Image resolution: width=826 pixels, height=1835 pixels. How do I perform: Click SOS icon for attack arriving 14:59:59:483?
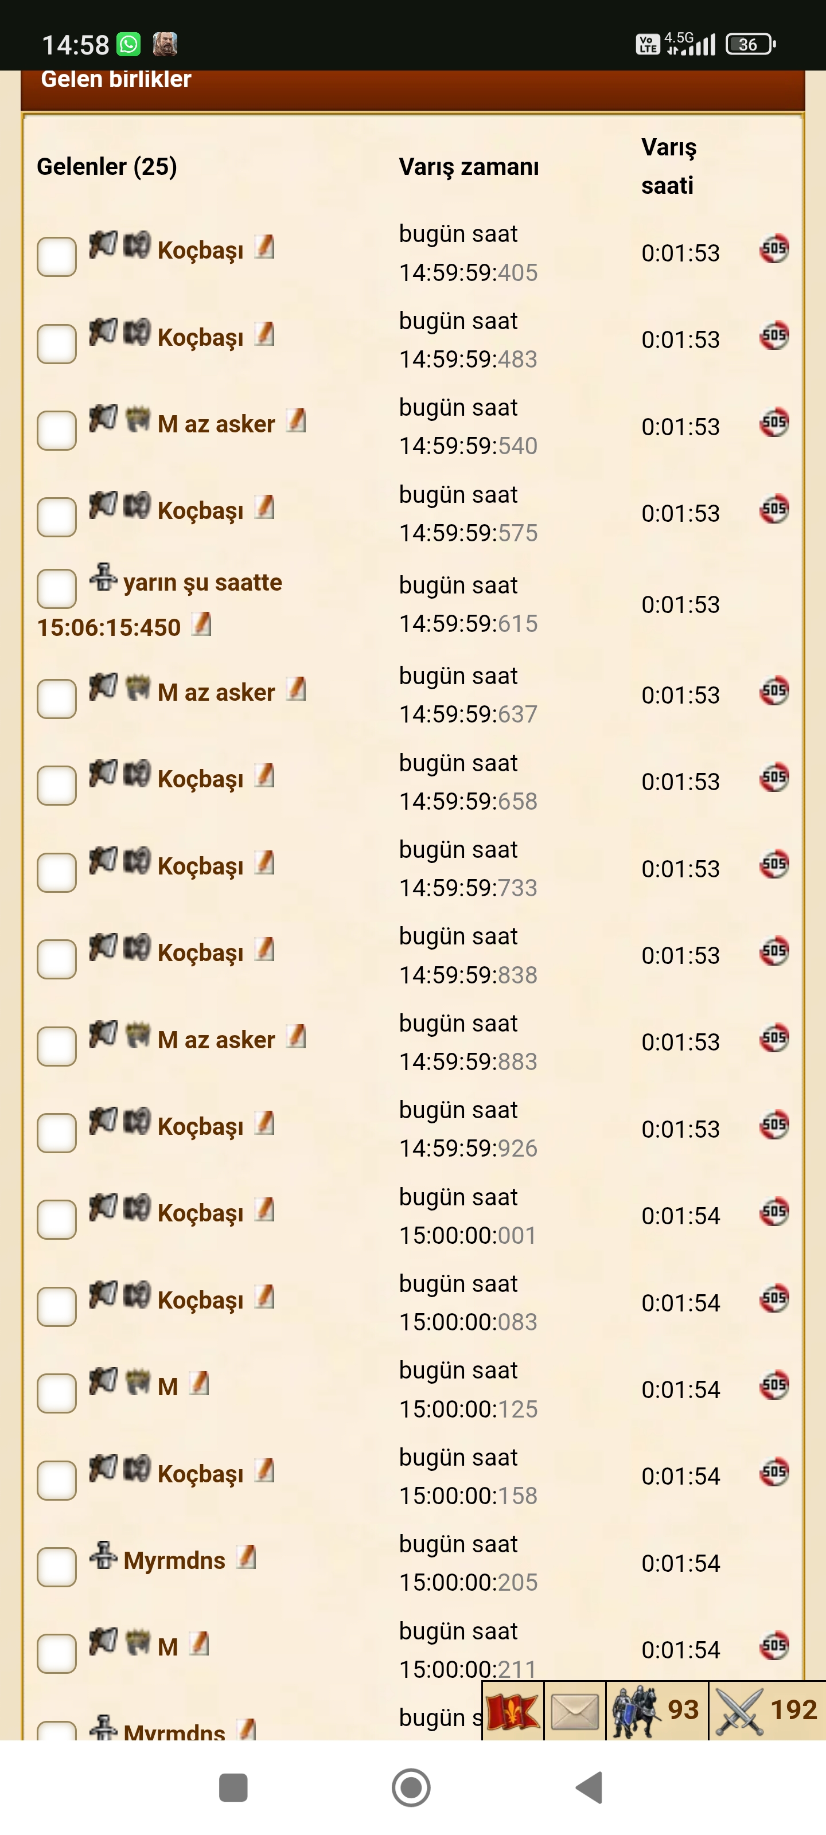pos(774,335)
